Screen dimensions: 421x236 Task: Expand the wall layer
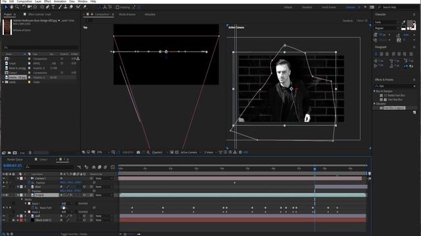[18, 216]
